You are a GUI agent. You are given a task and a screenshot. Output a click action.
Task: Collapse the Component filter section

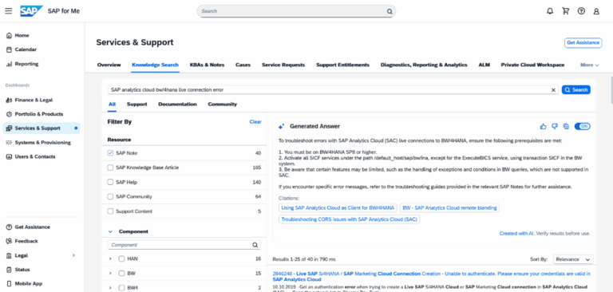(110, 231)
